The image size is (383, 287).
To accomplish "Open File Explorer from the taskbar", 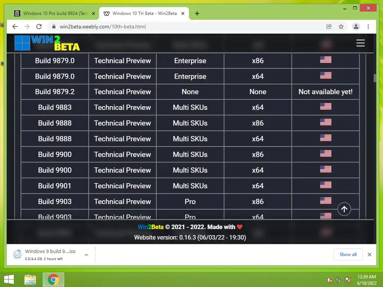I will point(30,280).
